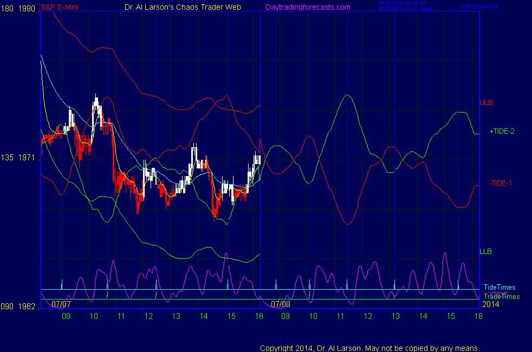Screen dimensions: 532x352
Task: Click the green +TIDE-2 legend label
Action: coord(502,131)
